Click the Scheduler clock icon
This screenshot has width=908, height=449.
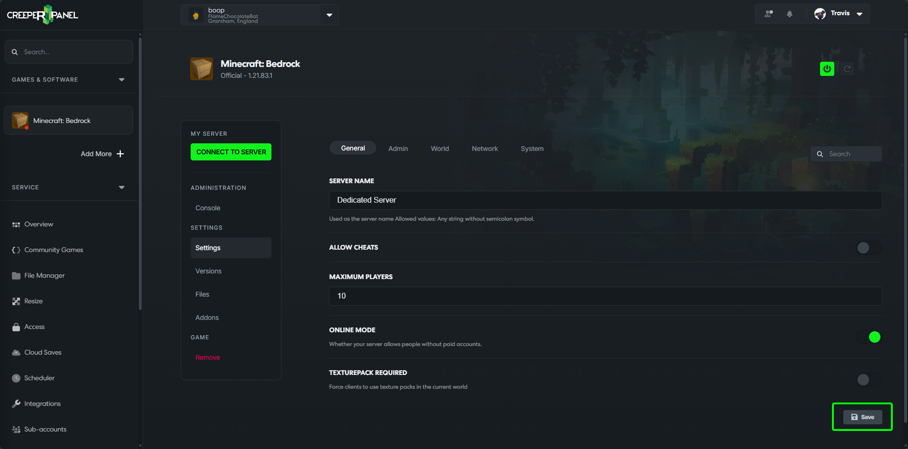tap(16, 378)
